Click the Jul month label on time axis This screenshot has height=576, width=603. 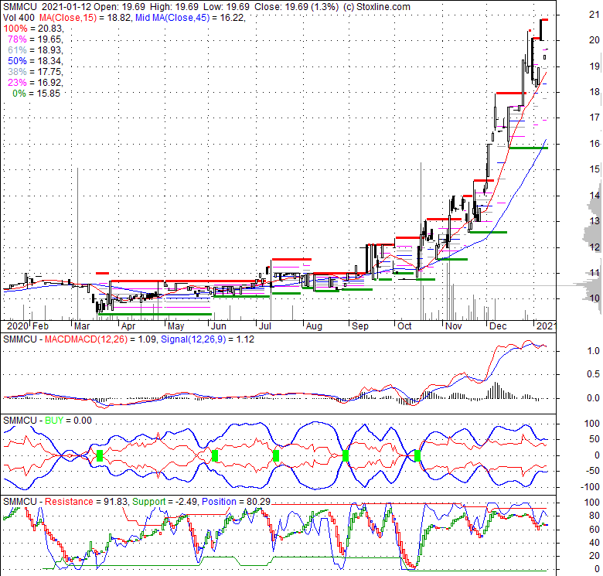click(265, 326)
